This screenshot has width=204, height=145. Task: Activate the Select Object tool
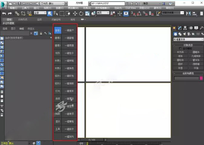click(50, 13)
